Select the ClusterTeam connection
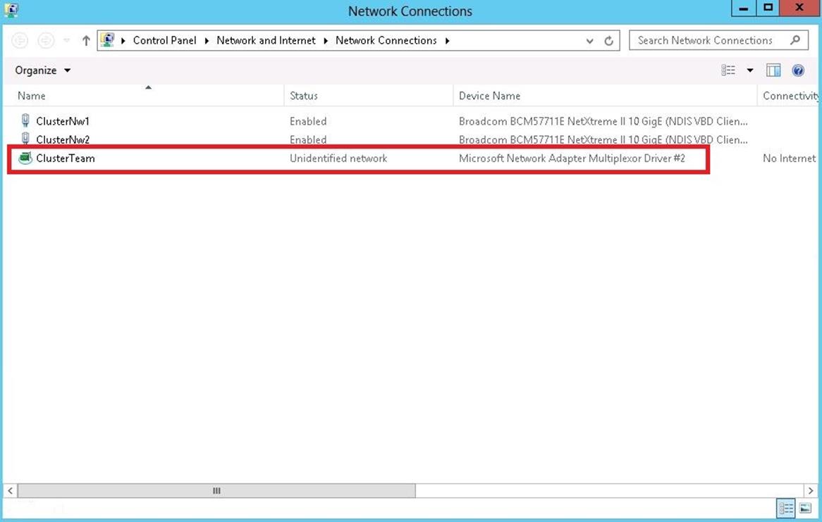This screenshot has width=822, height=522. click(x=66, y=159)
